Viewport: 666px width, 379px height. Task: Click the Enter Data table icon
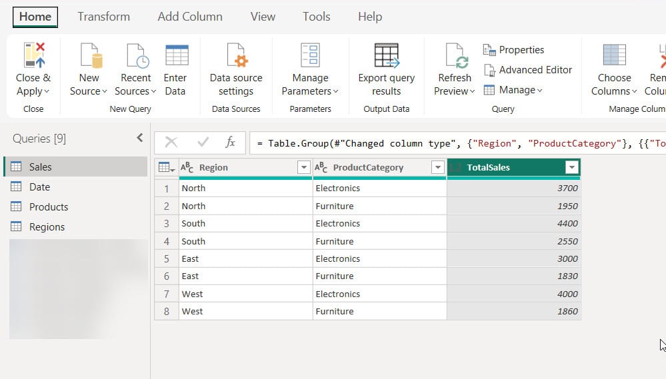(x=177, y=55)
